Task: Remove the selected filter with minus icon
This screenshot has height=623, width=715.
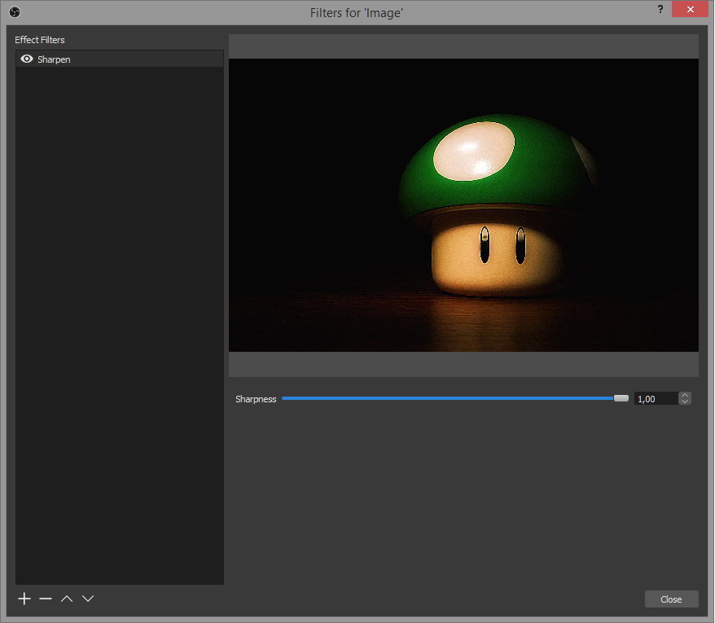Action: pyautogui.click(x=46, y=599)
